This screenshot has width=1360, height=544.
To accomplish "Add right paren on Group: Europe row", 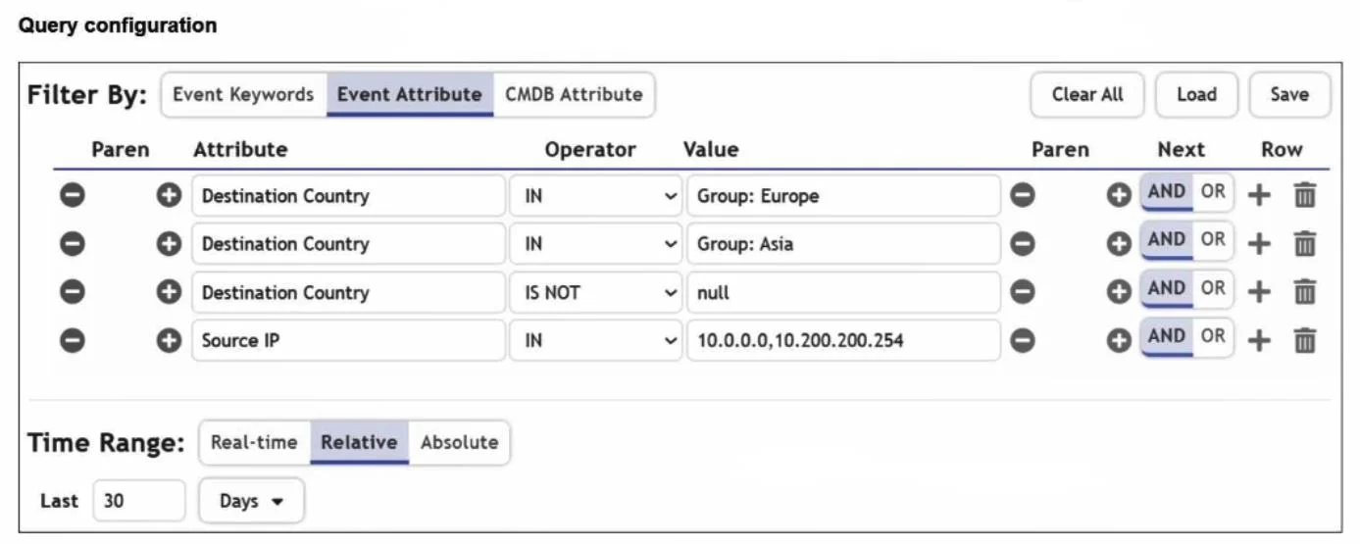I will [x=1119, y=196].
